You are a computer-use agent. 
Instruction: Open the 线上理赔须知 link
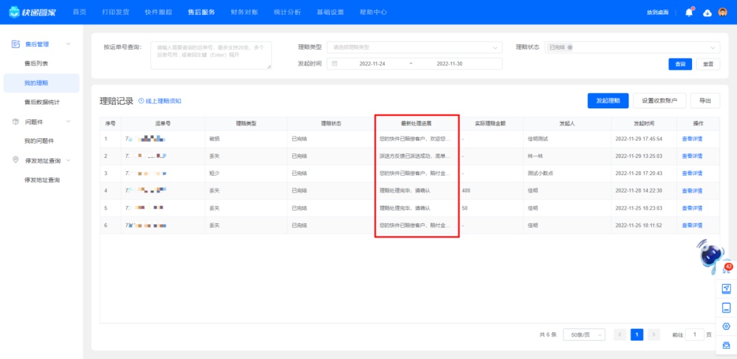click(x=160, y=101)
